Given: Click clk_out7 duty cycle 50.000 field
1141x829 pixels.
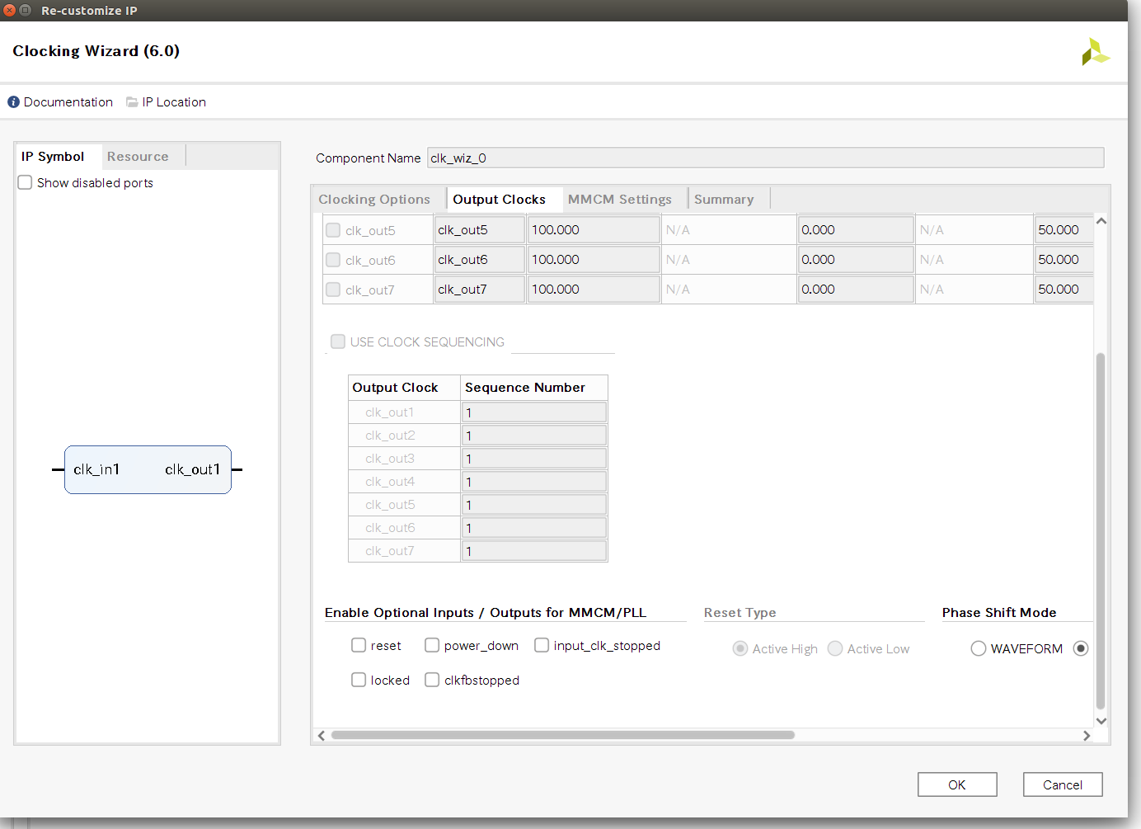Looking at the screenshot, I should click(x=1064, y=290).
